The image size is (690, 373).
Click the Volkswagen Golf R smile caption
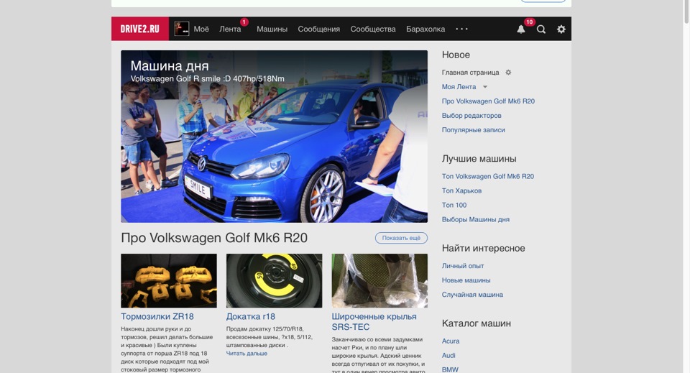tap(207, 79)
